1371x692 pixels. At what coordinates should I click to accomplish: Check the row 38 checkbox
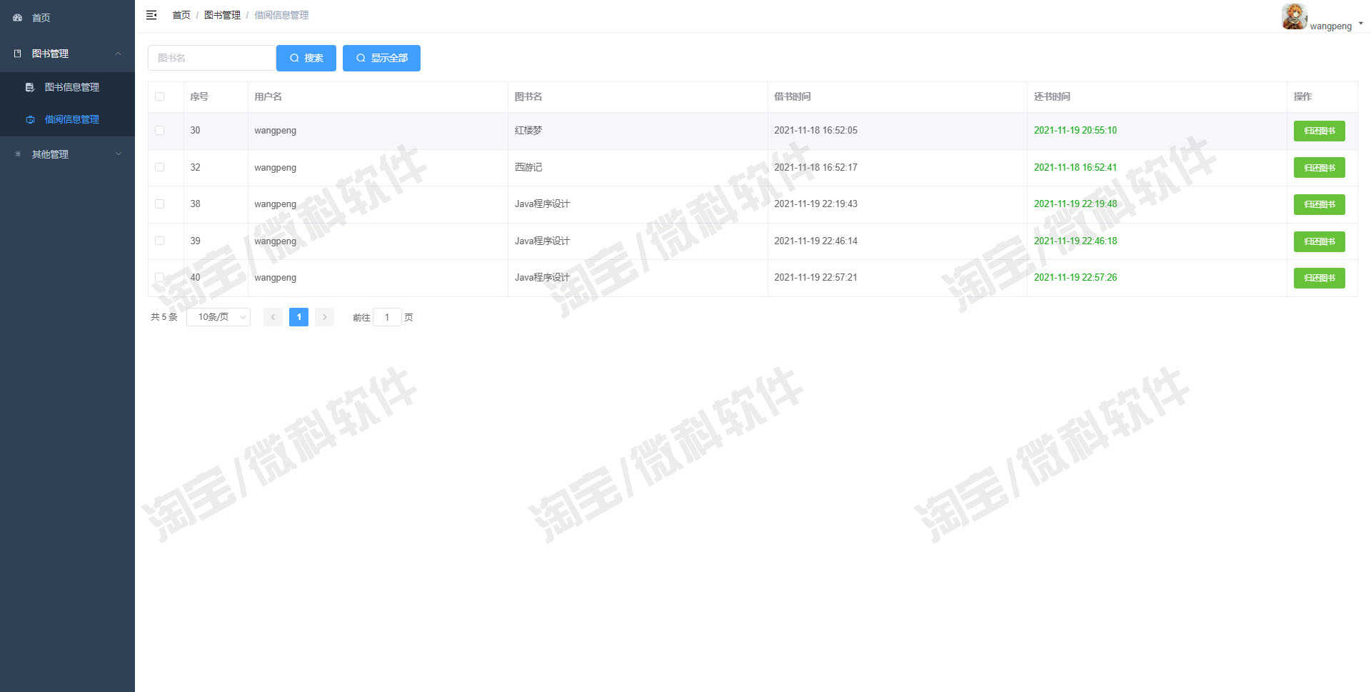(160, 204)
